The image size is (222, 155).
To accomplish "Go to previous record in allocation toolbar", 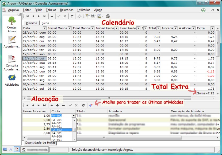I will (33, 105).
